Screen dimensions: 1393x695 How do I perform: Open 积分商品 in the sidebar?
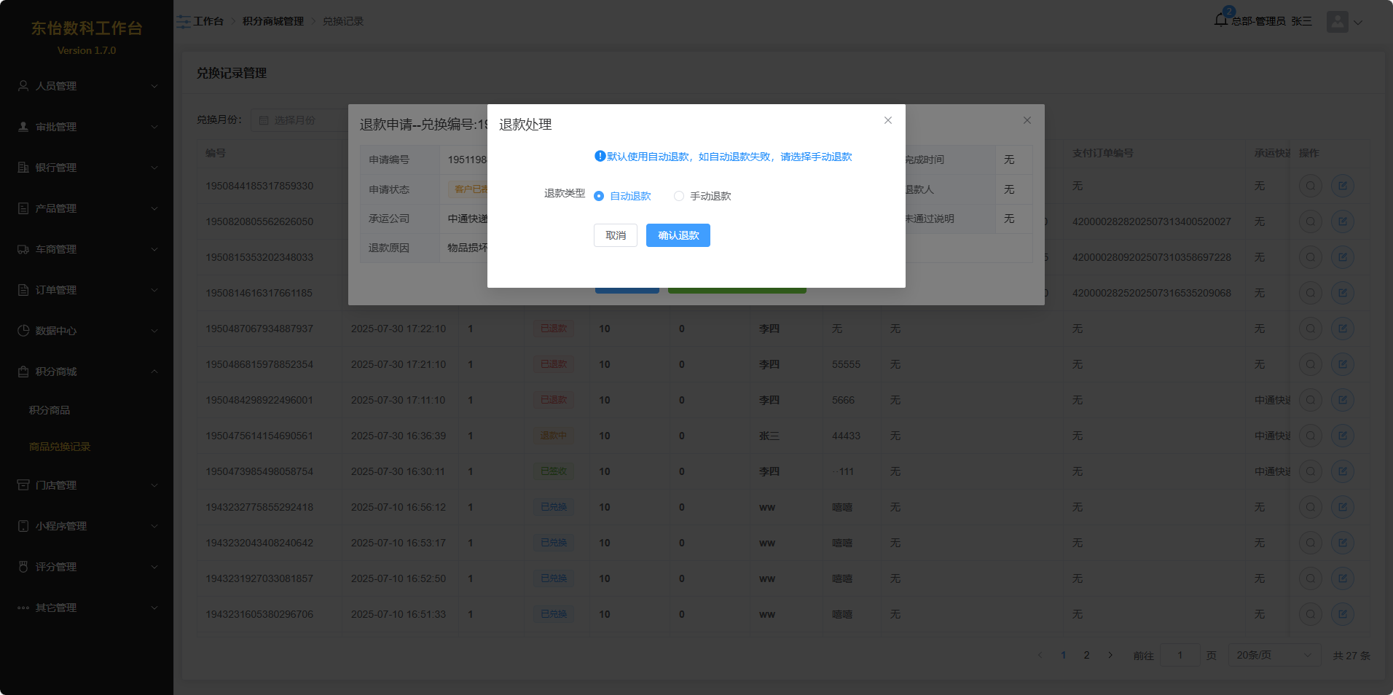50,410
